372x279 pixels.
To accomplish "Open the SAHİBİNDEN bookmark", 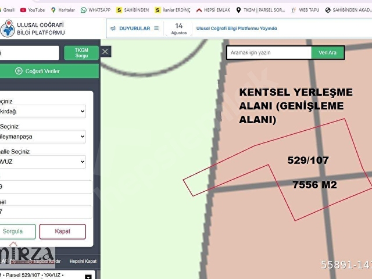I will [x=133, y=10].
